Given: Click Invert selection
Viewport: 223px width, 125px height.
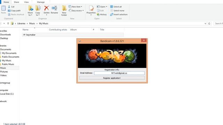Looking at the screenshot, I should [x=119, y=15].
